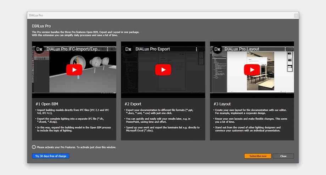
Task: Click Dx channel logo on IFC-Import video
Action: 39,49
